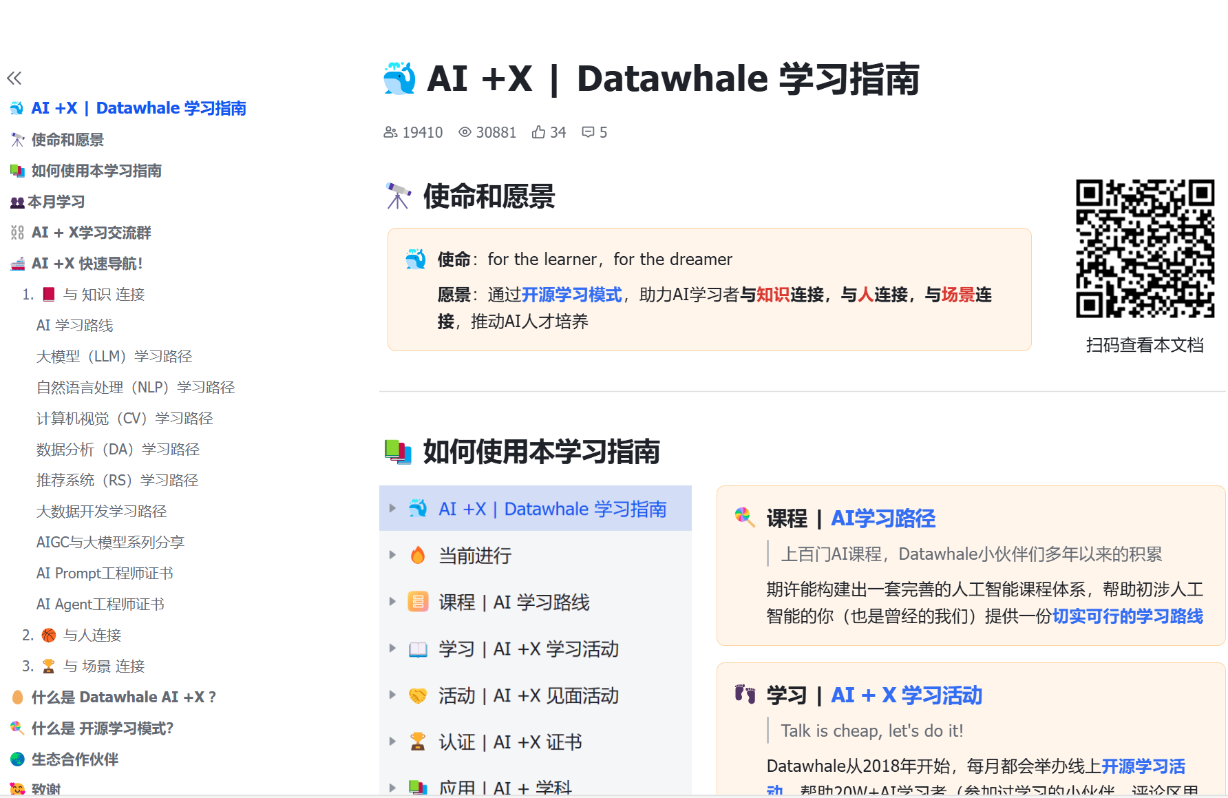Click the 扫码查看本文档 caption
The height and width of the screenshot is (798, 1228).
[1145, 345]
